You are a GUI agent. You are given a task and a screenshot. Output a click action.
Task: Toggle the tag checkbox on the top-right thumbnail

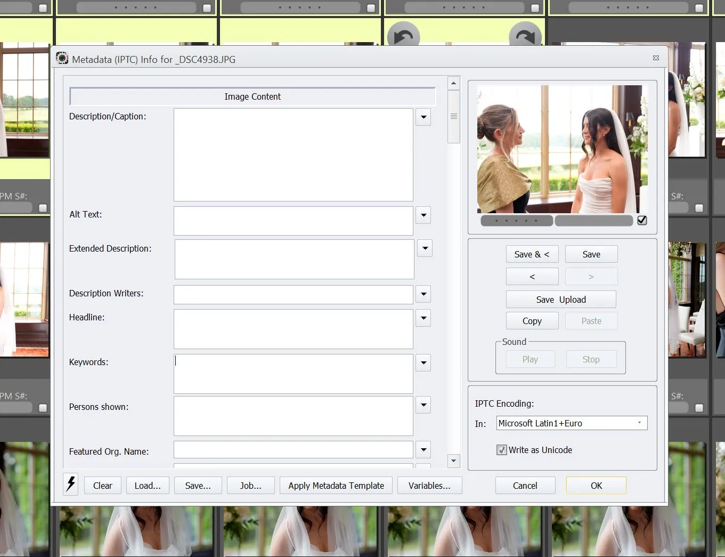point(698,7)
